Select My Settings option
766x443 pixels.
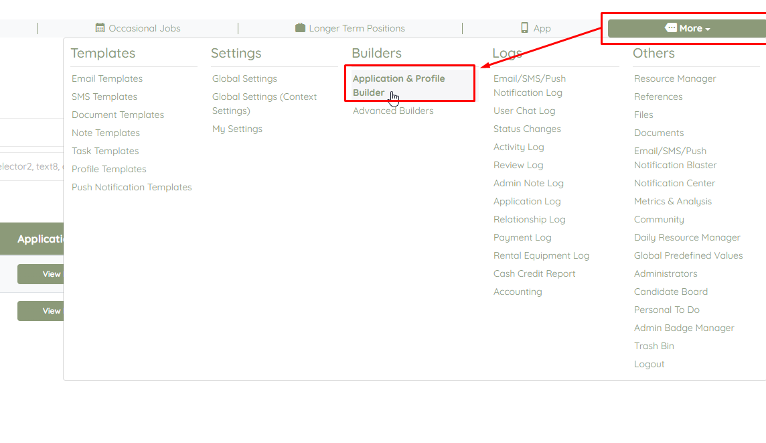237,129
